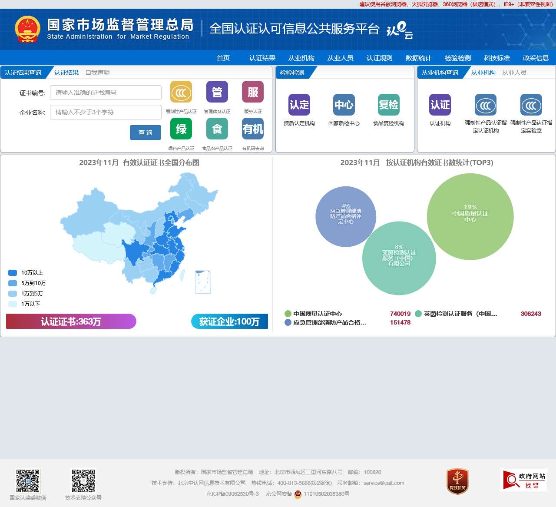Click the 151478 certificate count value
Screen dimensions: 556x507
[x=400, y=322]
